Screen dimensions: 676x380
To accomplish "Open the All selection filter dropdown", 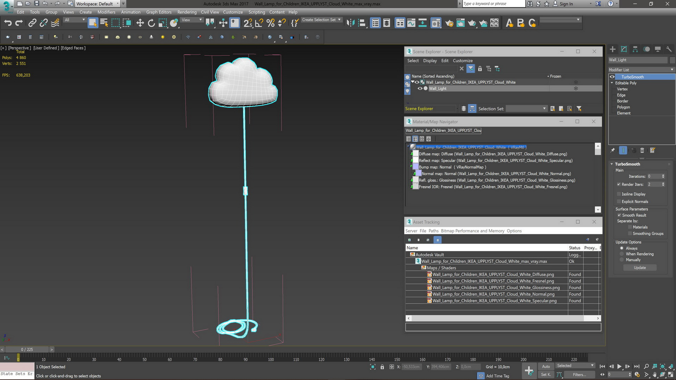I will pyautogui.click(x=75, y=20).
